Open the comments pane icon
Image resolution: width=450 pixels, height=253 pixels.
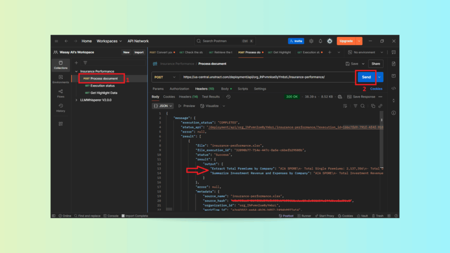pyautogui.click(x=393, y=76)
